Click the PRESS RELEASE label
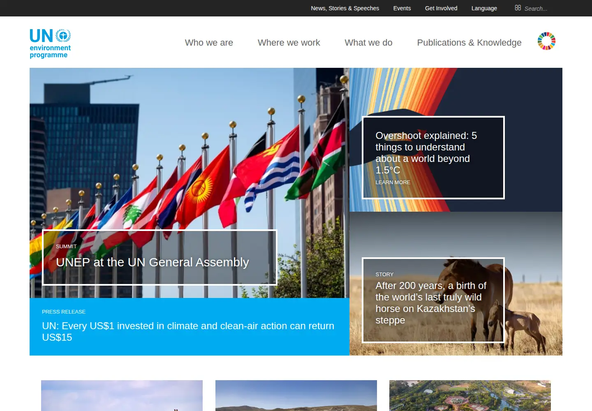This screenshot has width=592, height=411. tap(64, 312)
